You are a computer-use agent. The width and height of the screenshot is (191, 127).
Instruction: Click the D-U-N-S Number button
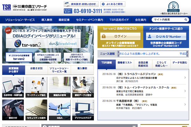point(166,36)
